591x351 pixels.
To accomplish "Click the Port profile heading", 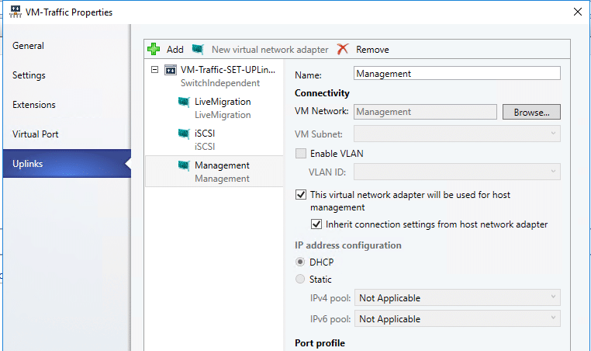I will (x=320, y=343).
